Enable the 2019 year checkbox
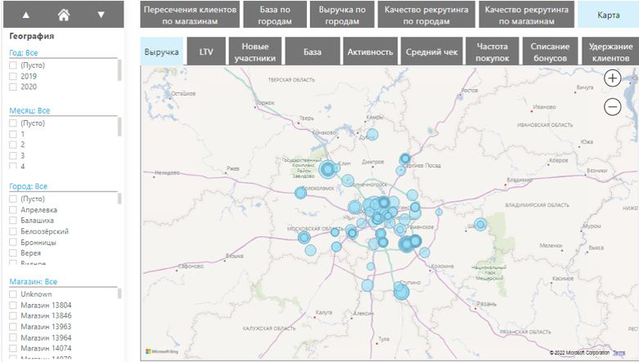The height and width of the screenshot is (362, 639). point(13,75)
